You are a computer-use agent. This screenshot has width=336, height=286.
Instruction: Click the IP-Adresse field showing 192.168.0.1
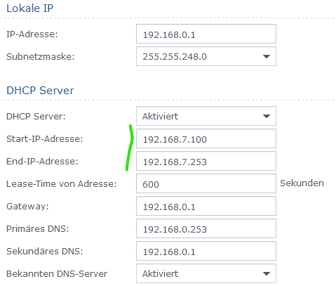click(206, 34)
